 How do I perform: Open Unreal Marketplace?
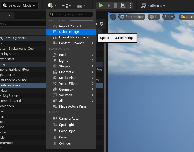71,37
